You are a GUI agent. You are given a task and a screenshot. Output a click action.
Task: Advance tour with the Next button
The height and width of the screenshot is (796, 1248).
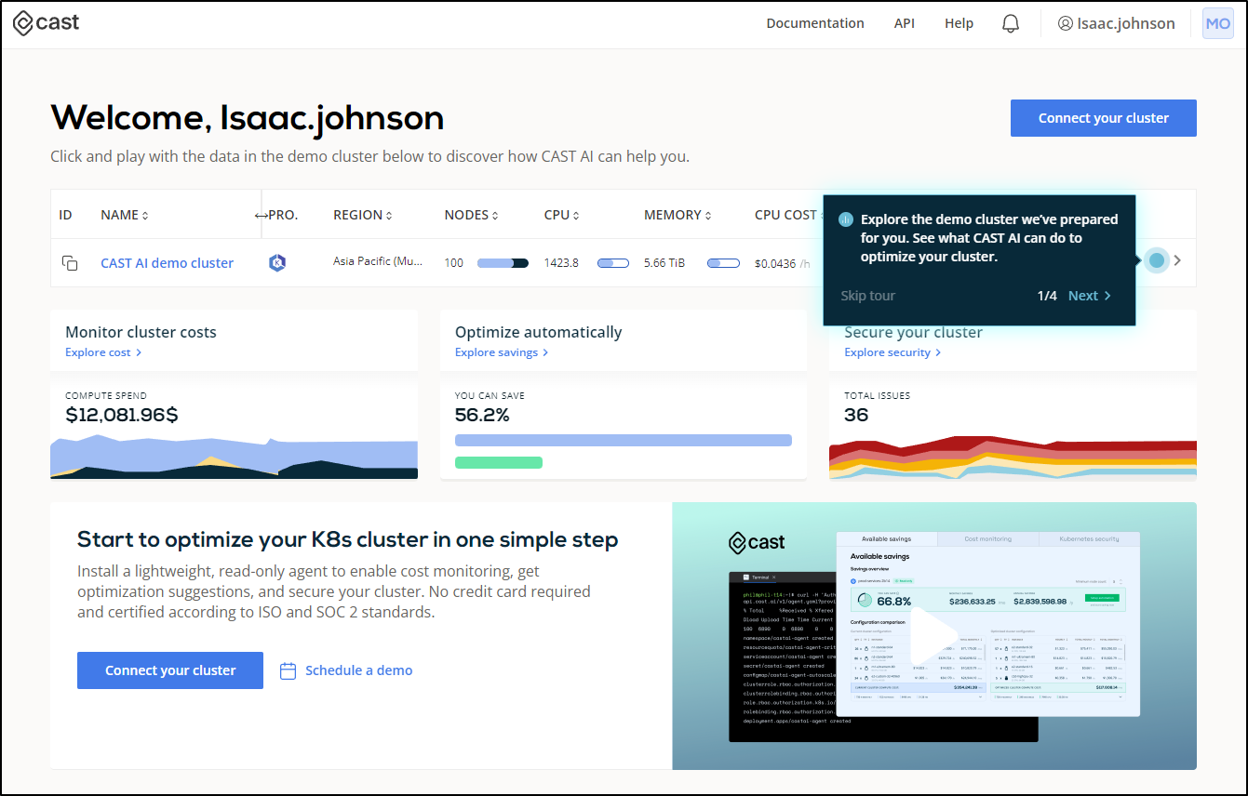(1089, 296)
